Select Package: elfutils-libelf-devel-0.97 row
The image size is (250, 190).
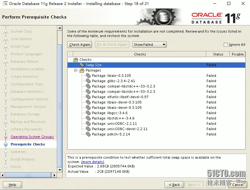(156, 97)
